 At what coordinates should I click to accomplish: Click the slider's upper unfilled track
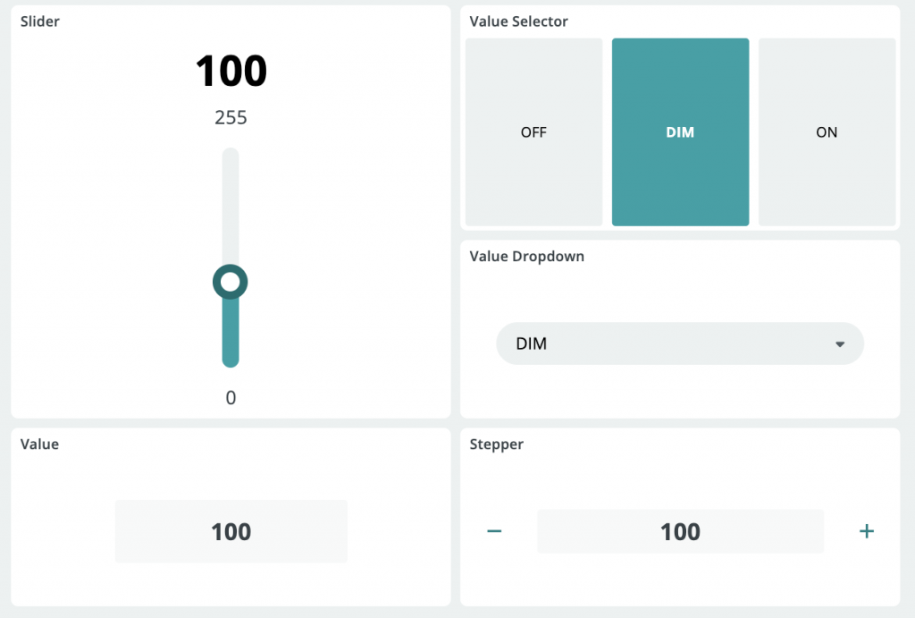[x=231, y=206]
